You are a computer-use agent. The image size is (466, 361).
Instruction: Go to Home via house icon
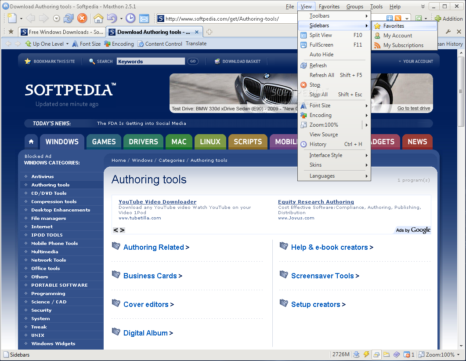click(x=98, y=18)
